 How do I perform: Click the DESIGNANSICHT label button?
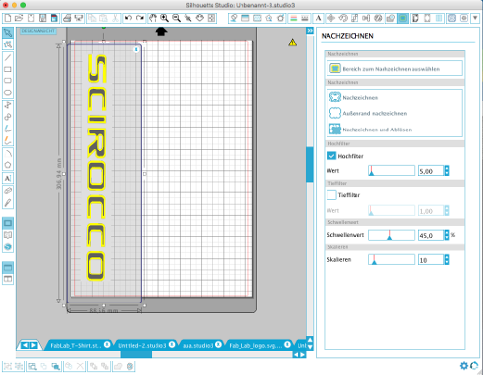coord(39,31)
